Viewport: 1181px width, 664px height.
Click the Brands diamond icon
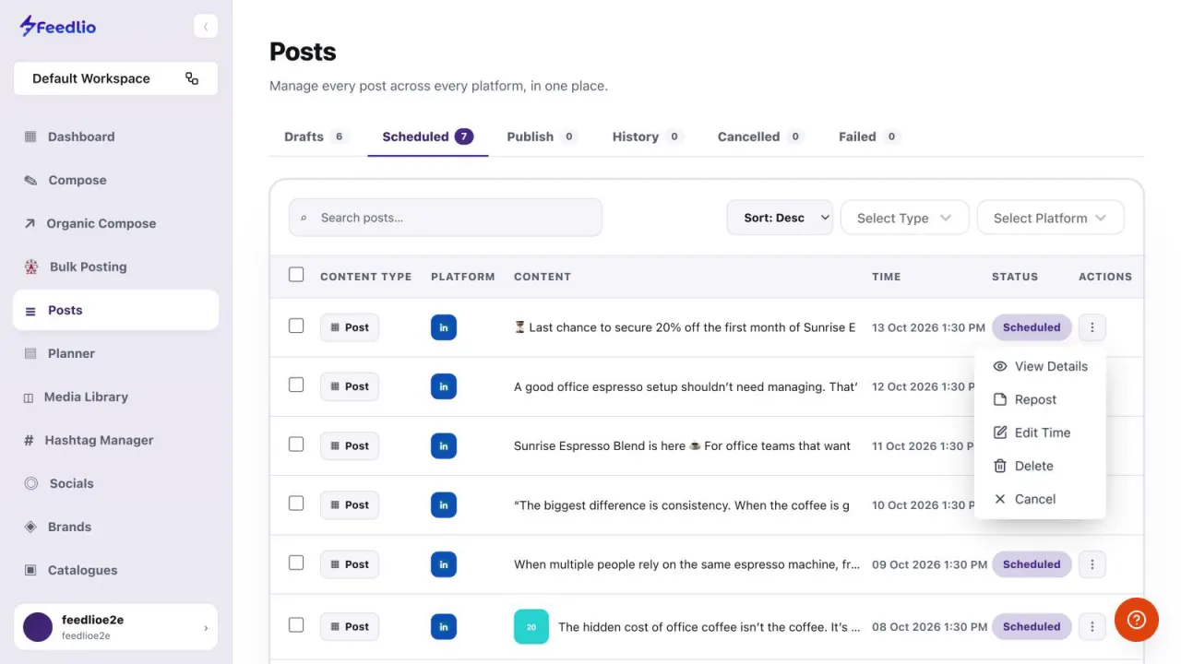tap(30, 527)
